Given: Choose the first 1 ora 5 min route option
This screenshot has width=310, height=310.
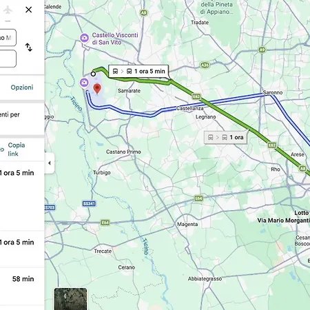Looking at the screenshot, I should [x=22, y=196].
